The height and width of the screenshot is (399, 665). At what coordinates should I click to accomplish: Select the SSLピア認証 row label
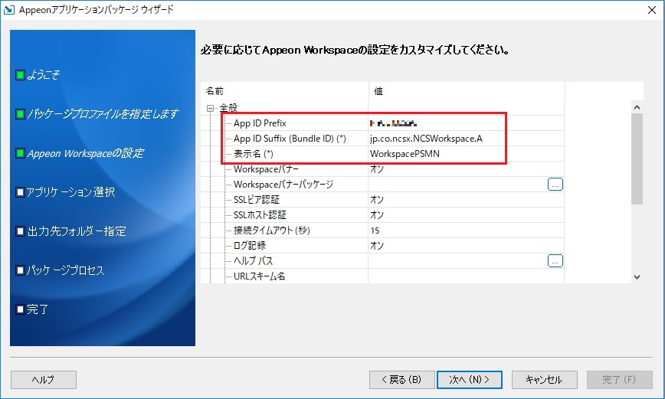coord(257,200)
